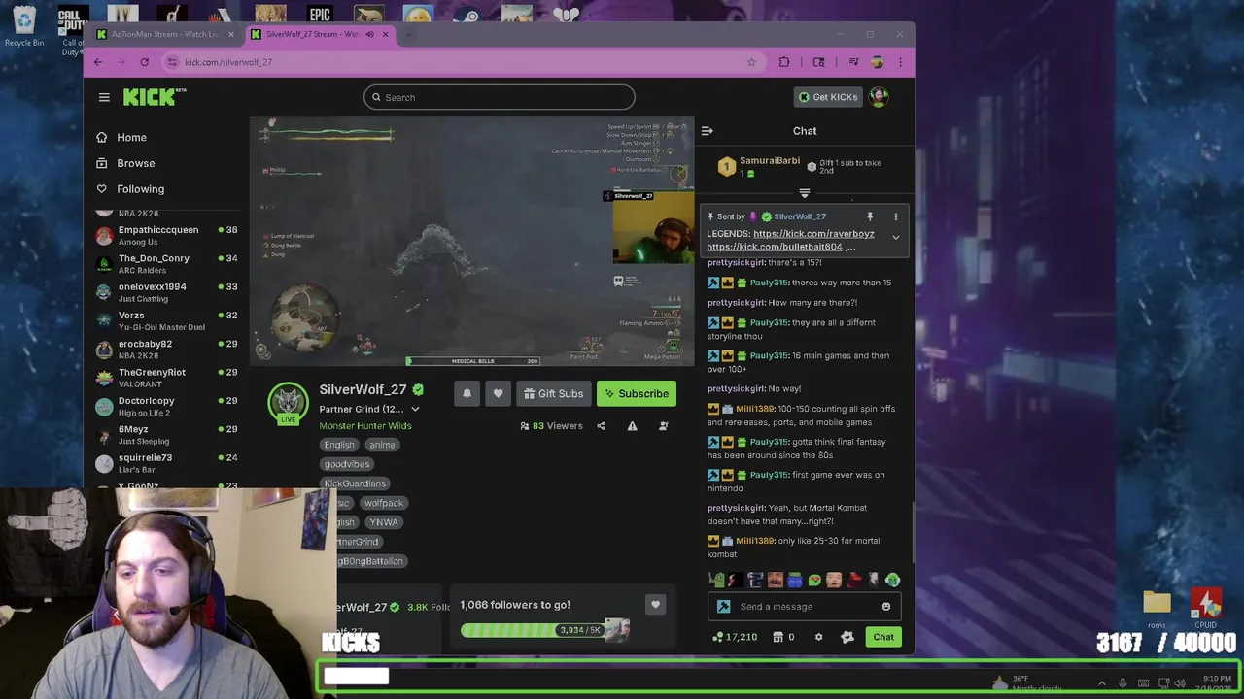Viewport: 1244px width, 699px height.
Task: Open chat settings gear icon
Action: tap(818, 637)
